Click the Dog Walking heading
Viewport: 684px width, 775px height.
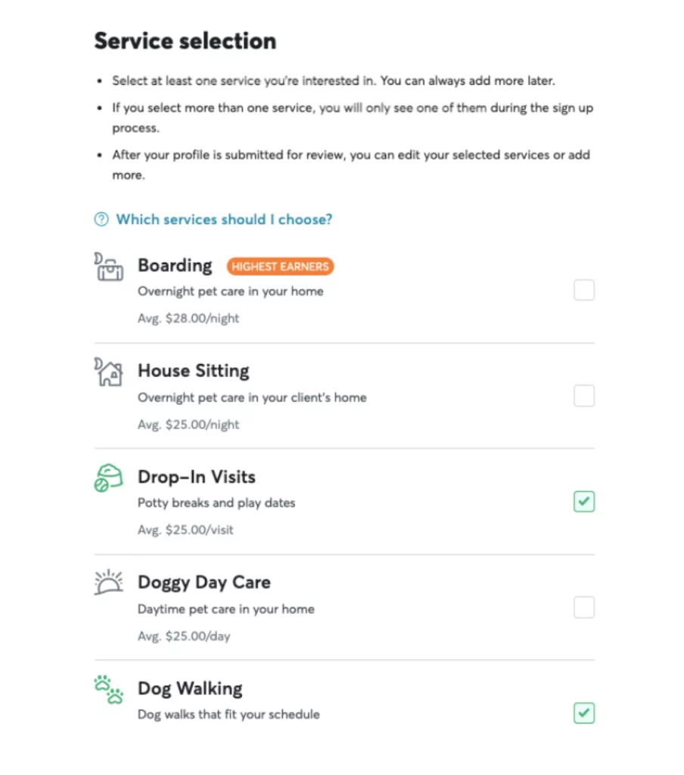tap(190, 689)
